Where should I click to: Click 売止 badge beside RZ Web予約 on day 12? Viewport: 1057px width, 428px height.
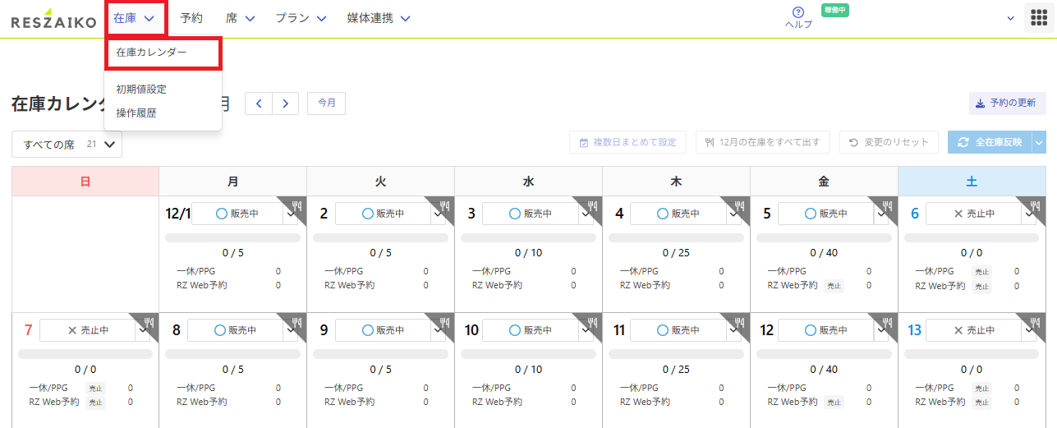(x=834, y=403)
